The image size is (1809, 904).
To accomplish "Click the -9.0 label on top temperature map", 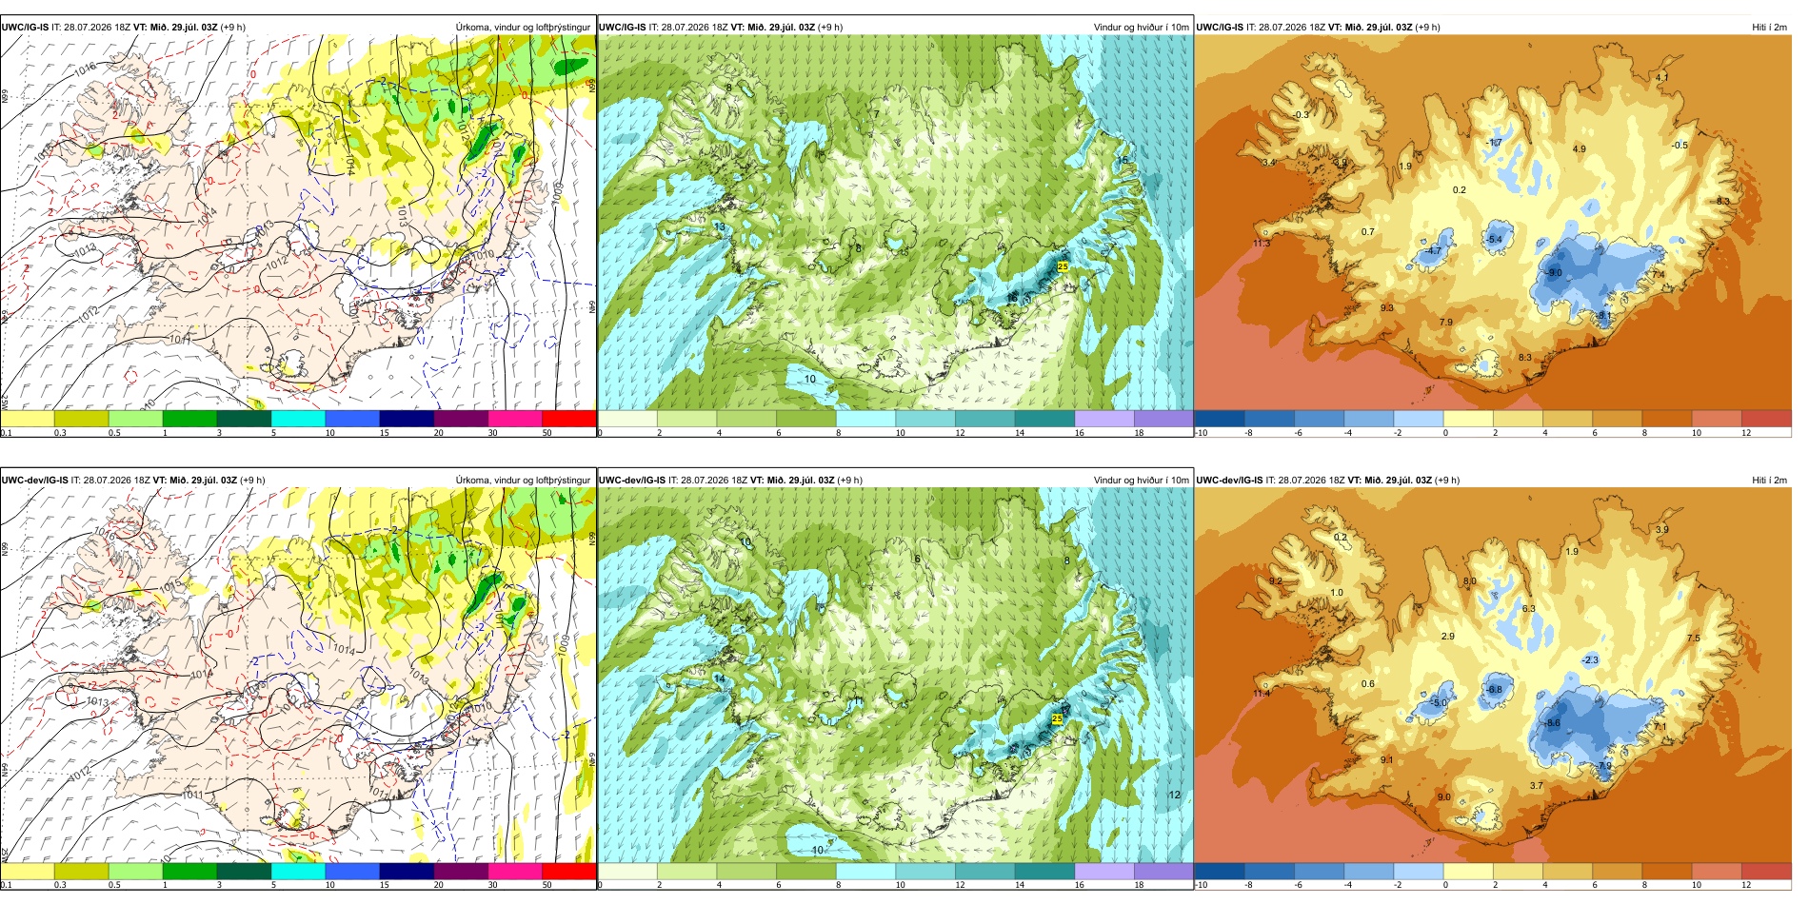I will [1555, 273].
